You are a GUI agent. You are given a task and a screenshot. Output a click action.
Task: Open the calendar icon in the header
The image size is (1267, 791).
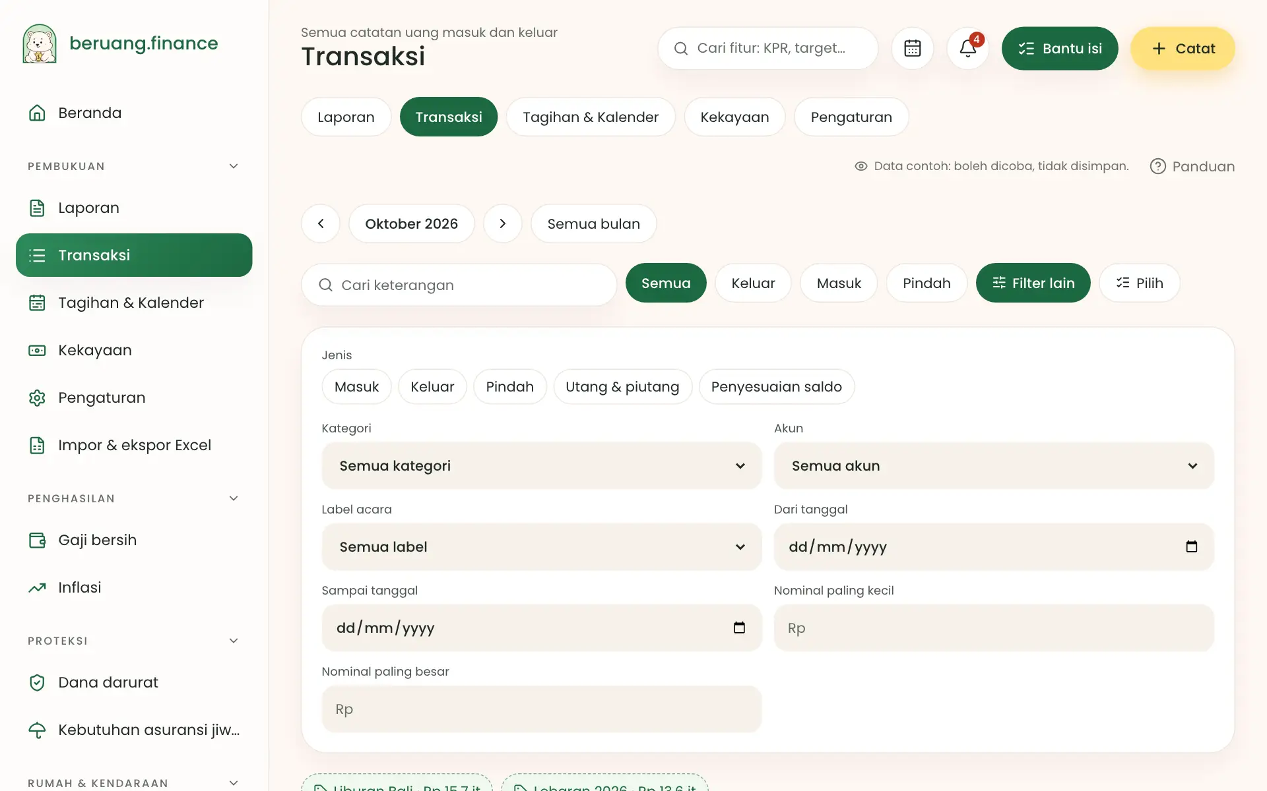tap(913, 48)
